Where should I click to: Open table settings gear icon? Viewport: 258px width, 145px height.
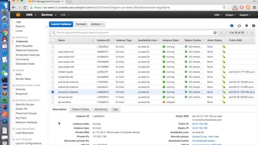click(246, 26)
